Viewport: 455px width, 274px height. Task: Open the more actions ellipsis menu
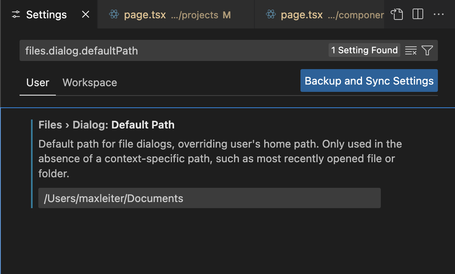click(439, 14)
